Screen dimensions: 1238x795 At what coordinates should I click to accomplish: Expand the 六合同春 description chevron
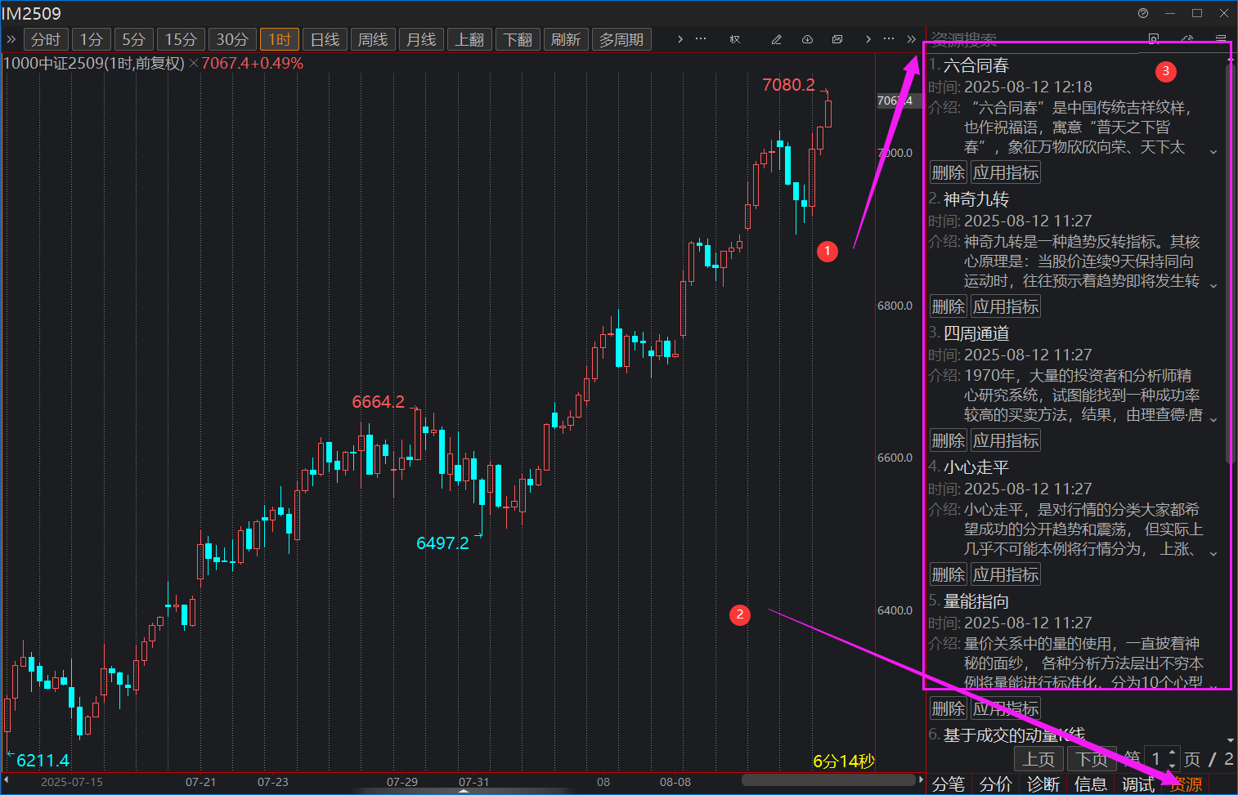pyautogui.click(x=1213, y=152)
